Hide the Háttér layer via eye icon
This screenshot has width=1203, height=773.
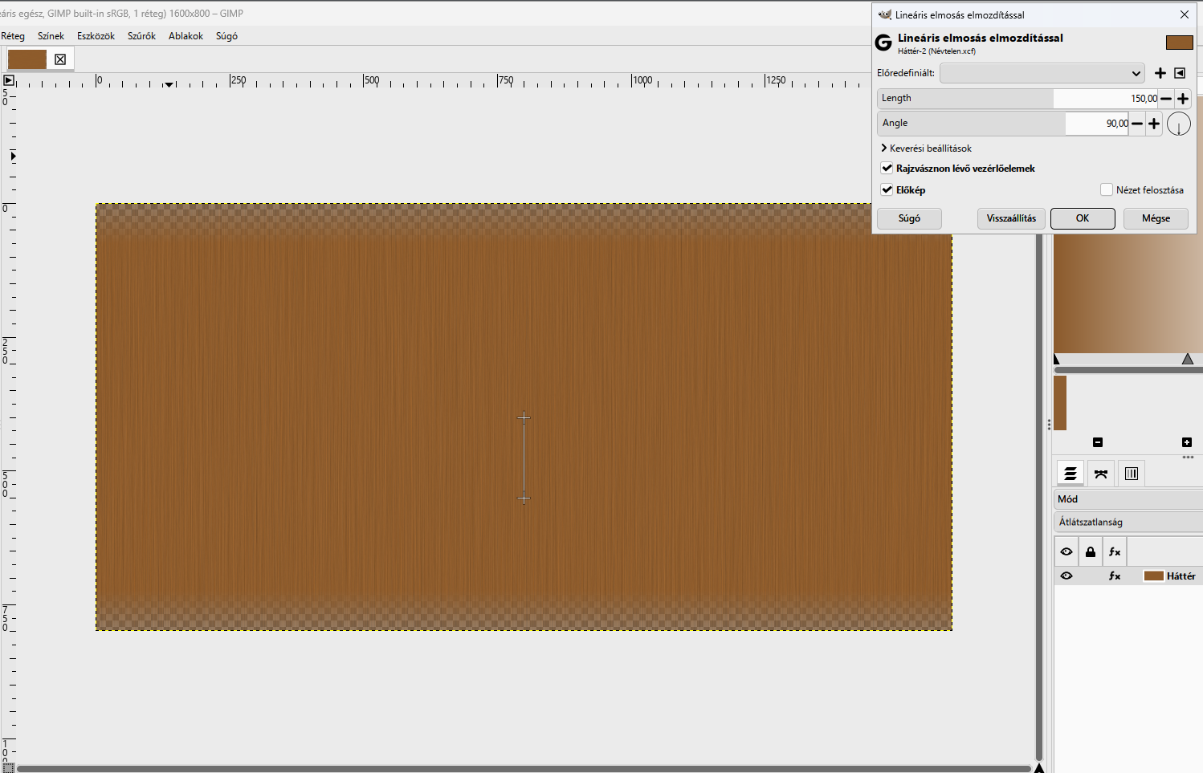click(x=1066, y=576)
